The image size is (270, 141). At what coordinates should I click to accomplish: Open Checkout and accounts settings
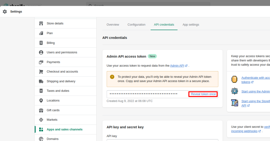[x=65, y=71]
